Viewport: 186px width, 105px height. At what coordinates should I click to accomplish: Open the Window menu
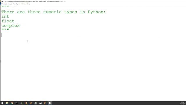pyautogui.click(x=24, y=4)
